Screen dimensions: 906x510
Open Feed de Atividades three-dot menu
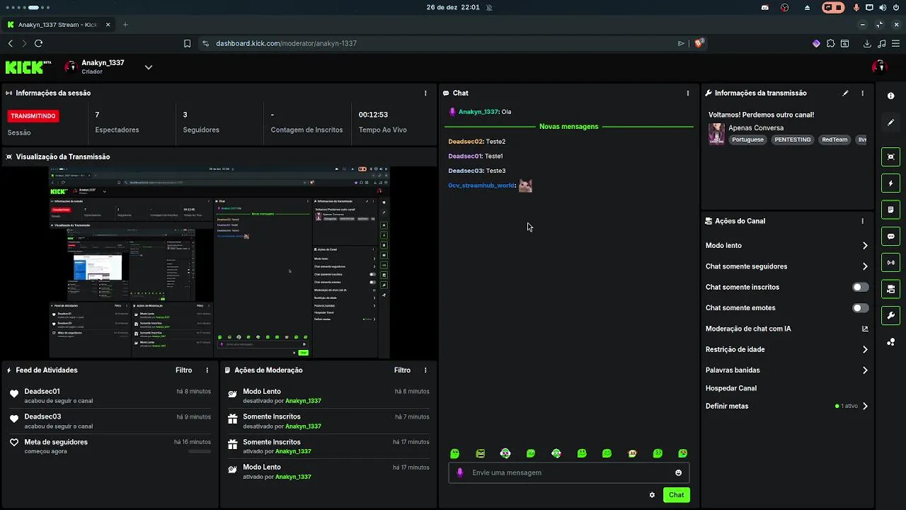[207, 370]
